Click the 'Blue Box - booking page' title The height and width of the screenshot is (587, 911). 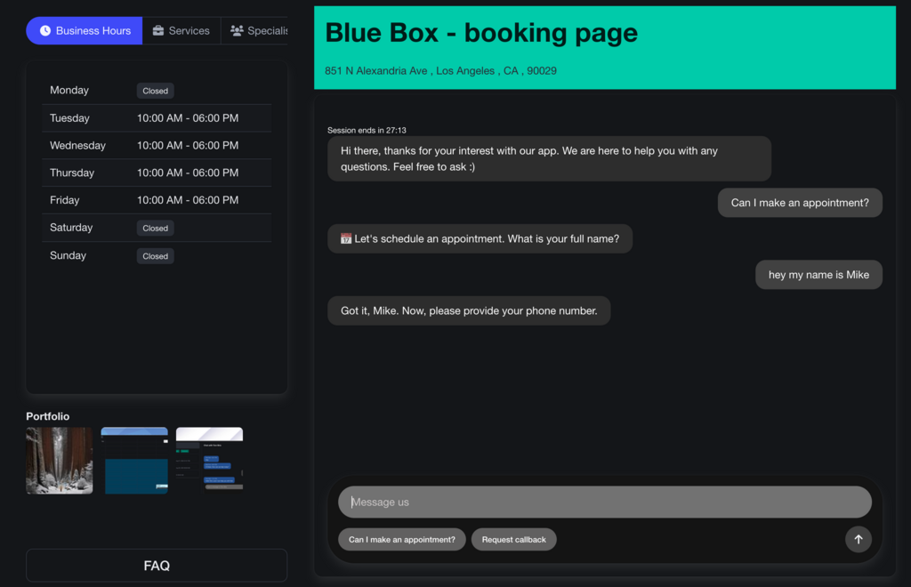click(x=481, y=33)
